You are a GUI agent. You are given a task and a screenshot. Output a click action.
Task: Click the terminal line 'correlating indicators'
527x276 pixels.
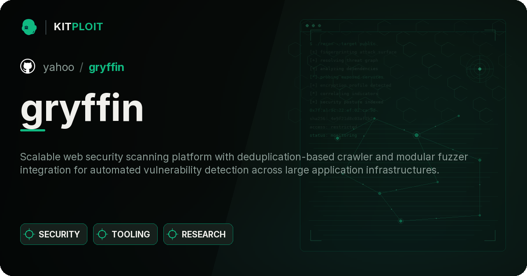344,94
